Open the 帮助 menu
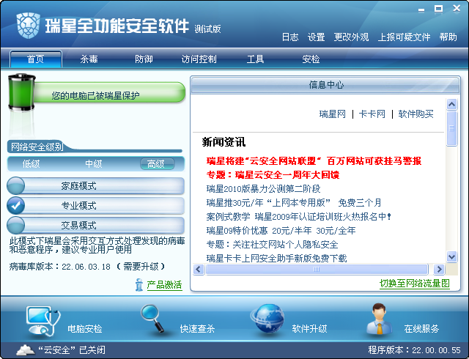 click(x=448, y=37)
